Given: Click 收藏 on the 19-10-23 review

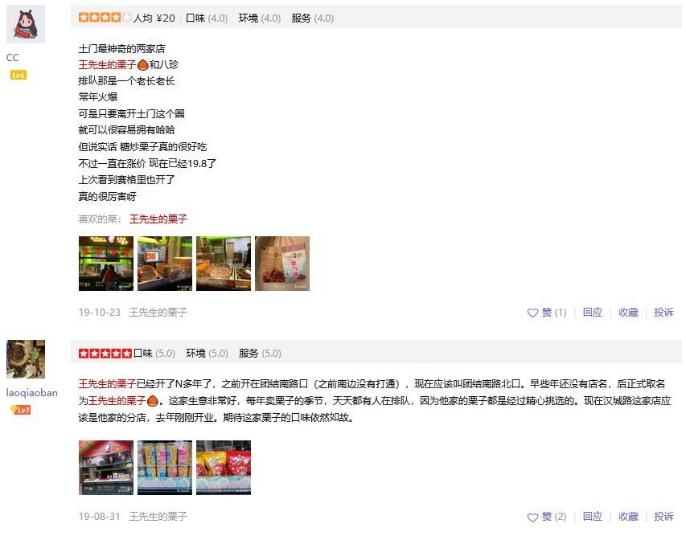Looking at the screenshot, I should tap(628, 312).
